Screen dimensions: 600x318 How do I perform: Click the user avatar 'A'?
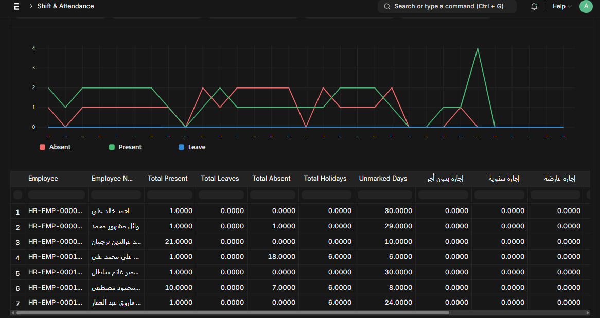click(586, 6)
